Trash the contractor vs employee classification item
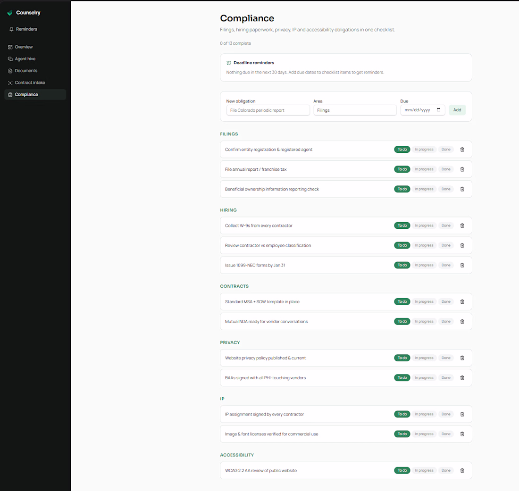 pos(462,245)
